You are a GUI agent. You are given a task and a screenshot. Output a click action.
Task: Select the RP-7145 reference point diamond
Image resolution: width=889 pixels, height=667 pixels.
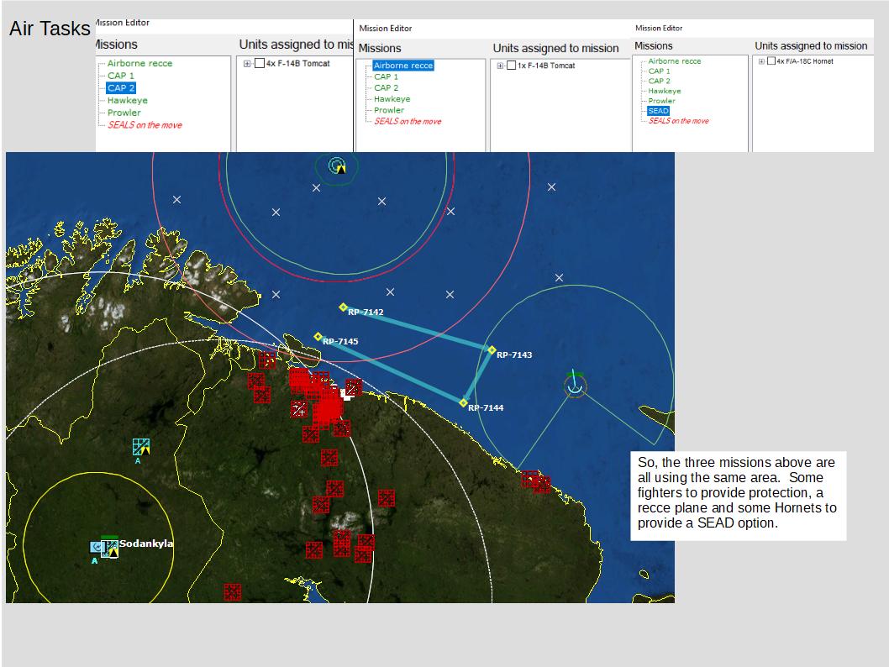318,337
